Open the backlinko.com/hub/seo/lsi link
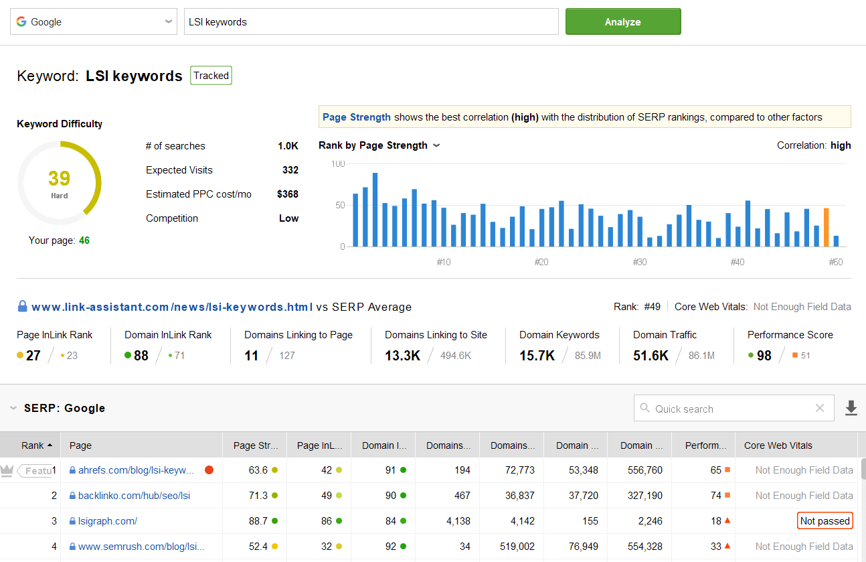 click(x=134, y=496)
